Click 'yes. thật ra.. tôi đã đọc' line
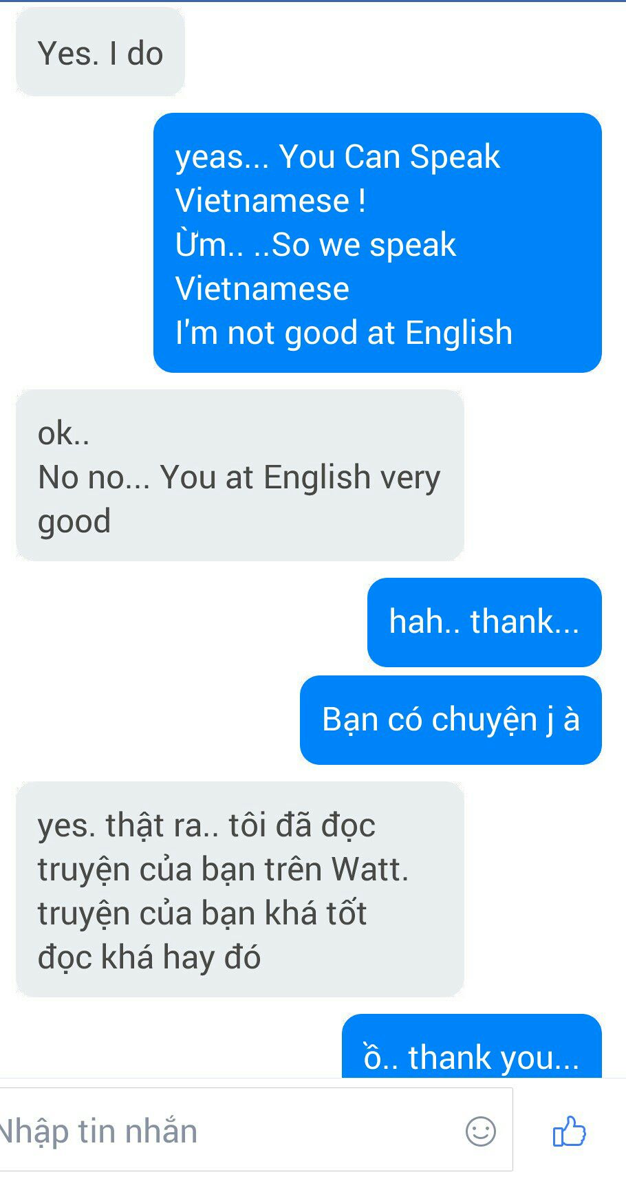Screen dimensions: 626x1181 coord(206,826)
